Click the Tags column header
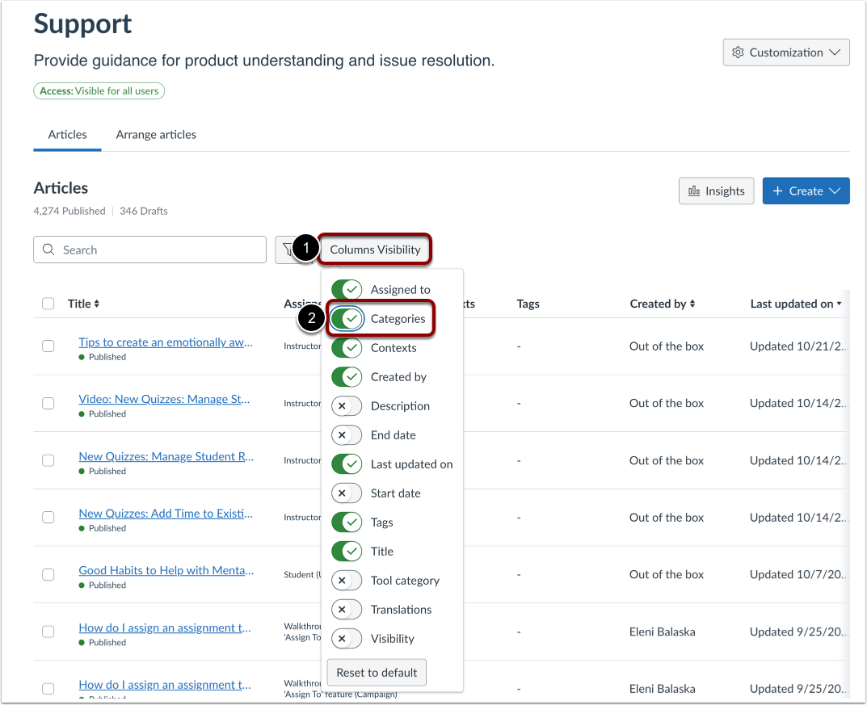This screenshot has height=705, width=867. (x=528, y=304)
